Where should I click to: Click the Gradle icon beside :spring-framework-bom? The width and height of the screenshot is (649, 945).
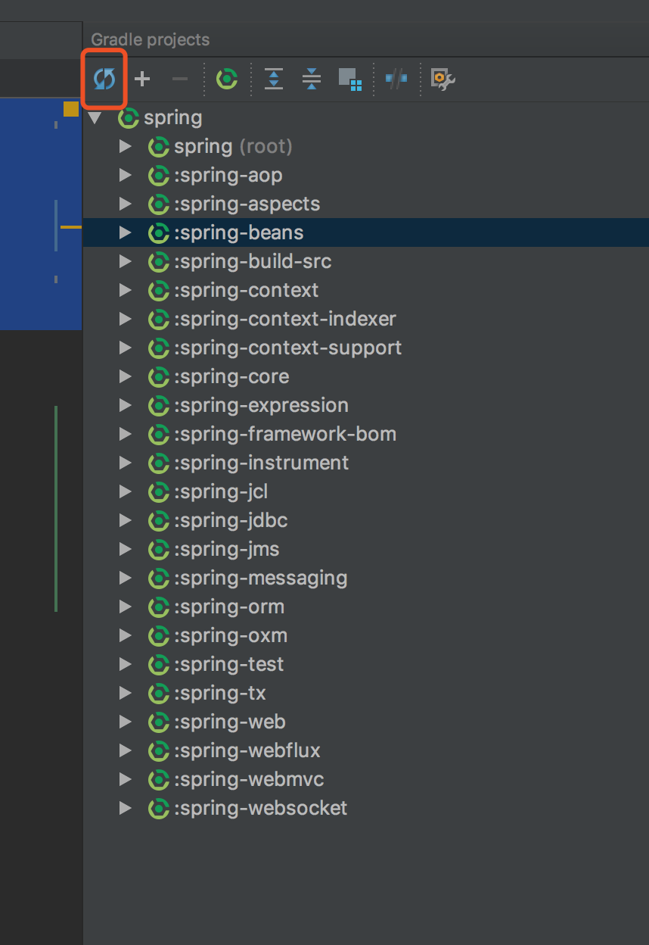(159, 435)
